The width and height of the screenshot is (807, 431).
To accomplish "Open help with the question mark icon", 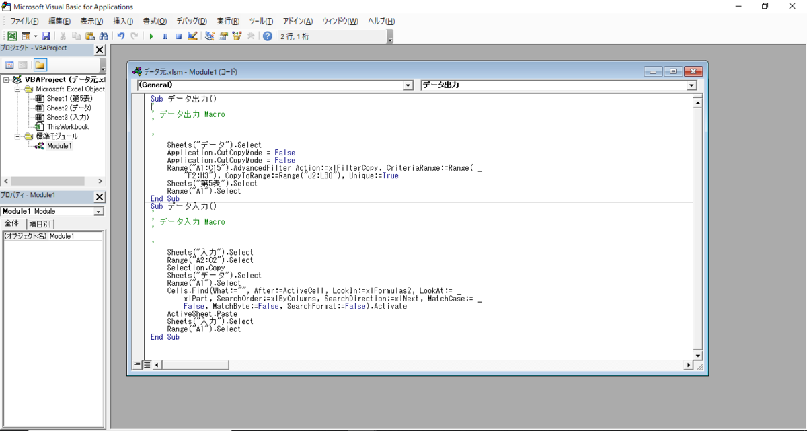I will click(x=268, y=36).
